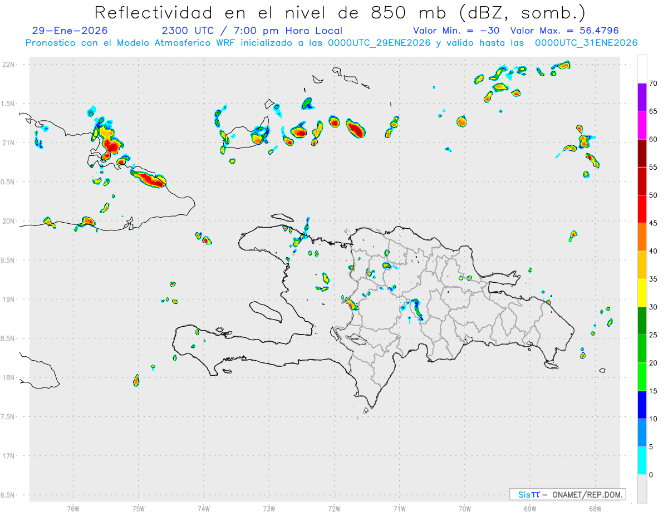Pick the dark blue 10-15 dBZ swatch
The image size is (668, 516).
[x=642, y=405]
